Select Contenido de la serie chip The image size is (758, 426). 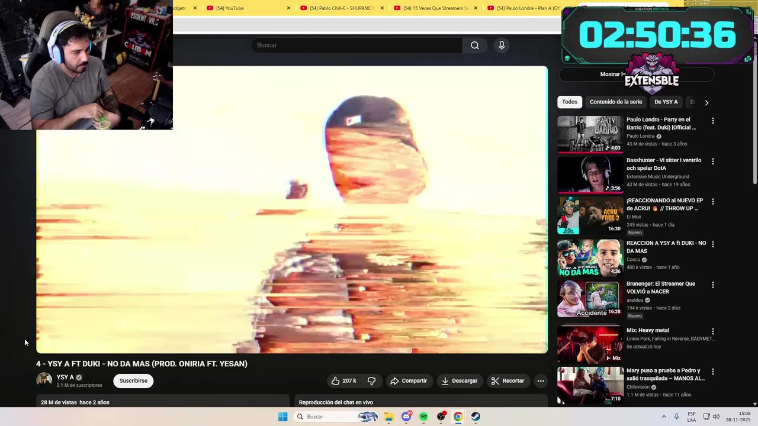(x=616, y=102)
